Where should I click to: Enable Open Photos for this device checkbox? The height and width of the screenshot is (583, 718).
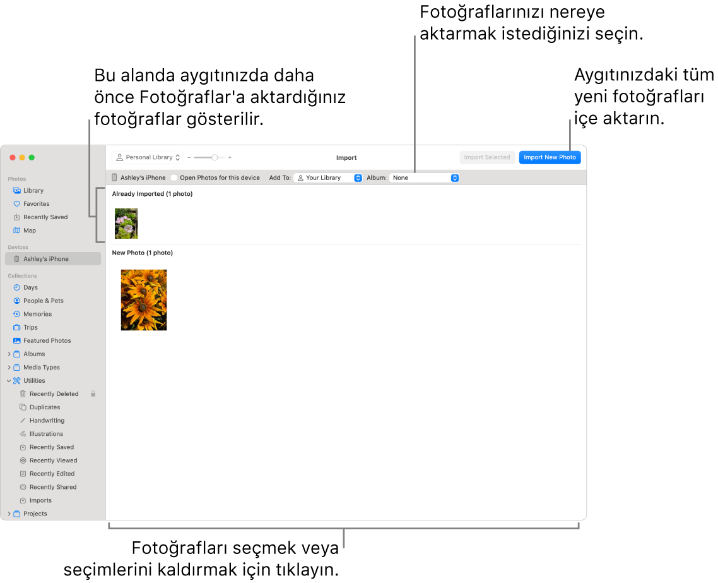[174, 178]
